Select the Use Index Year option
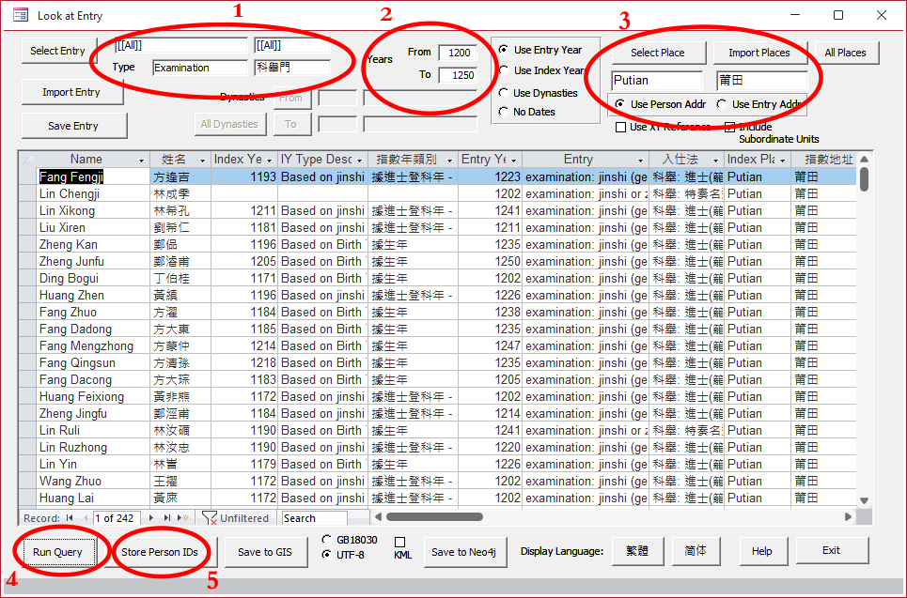Viewport: 907px width, 598px height. tap(504, 71)
